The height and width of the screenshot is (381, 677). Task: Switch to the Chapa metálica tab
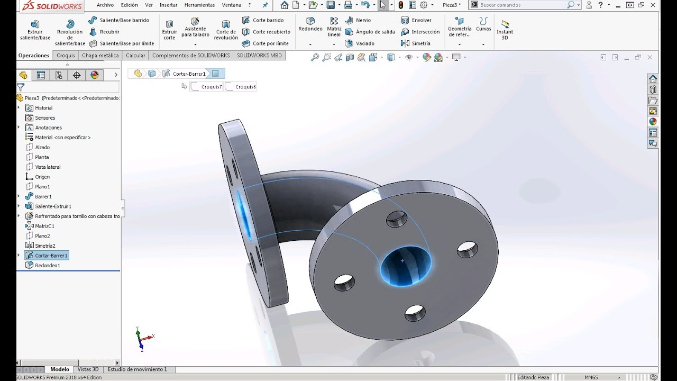[100, 55]
